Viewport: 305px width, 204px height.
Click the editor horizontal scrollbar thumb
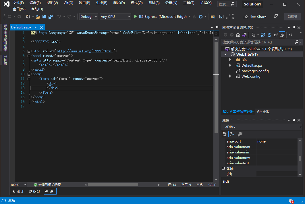click(113, 185)
